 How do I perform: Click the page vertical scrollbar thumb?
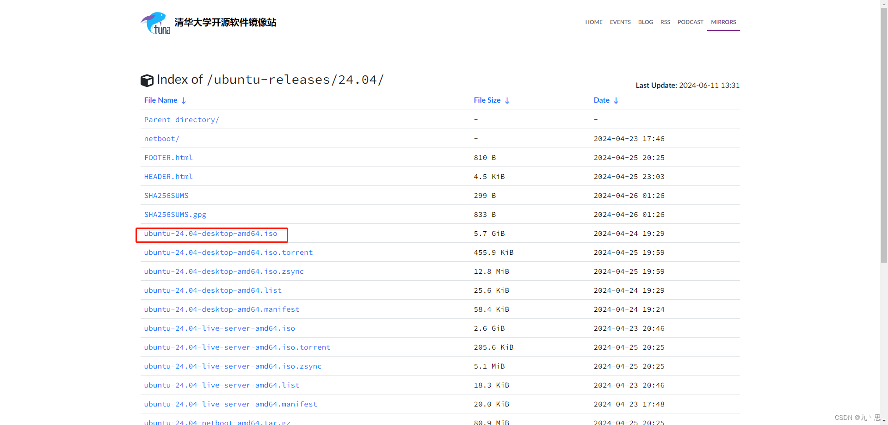(x=884, y=135)
